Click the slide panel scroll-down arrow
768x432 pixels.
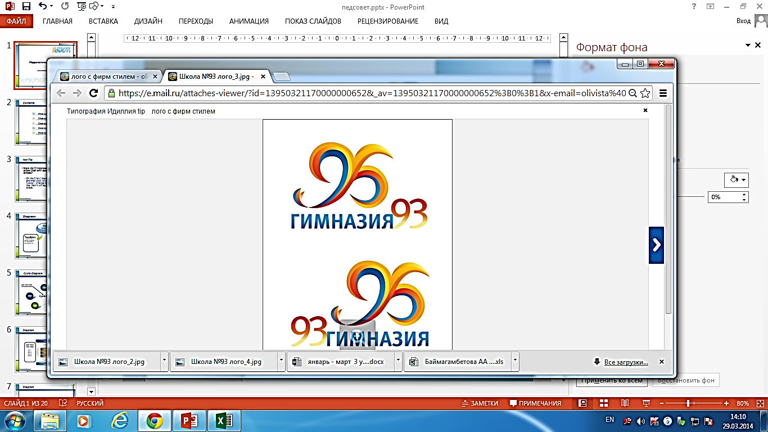pyautogui.click(x=92, y=391)
